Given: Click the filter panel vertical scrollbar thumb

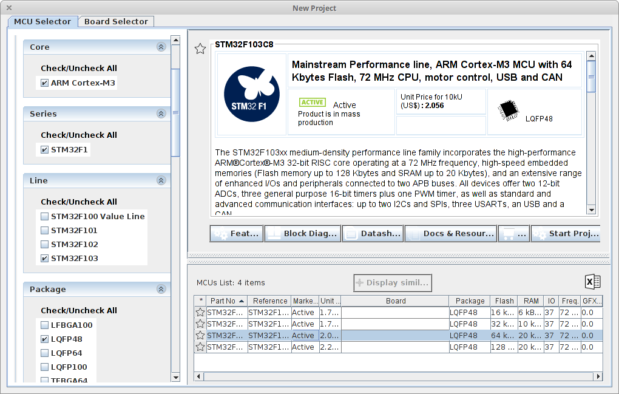Looking at the screenshot, I should click(175, 112).
